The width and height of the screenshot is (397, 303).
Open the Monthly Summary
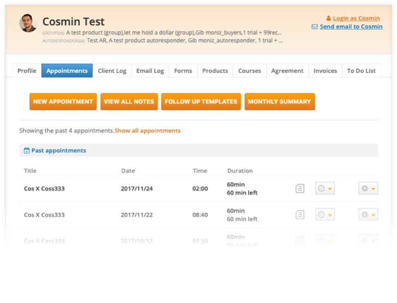click(x=280, y=102)
